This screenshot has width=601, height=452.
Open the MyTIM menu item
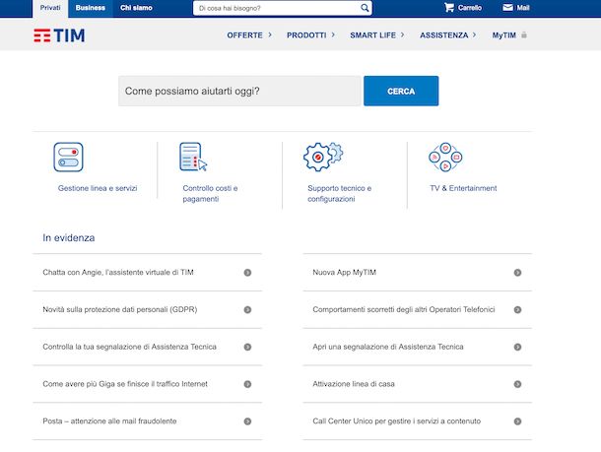(503, 35)
